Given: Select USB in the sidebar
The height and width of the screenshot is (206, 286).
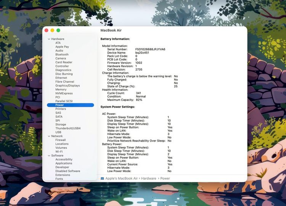Looking at the screenshot, I should coord(58,132).
